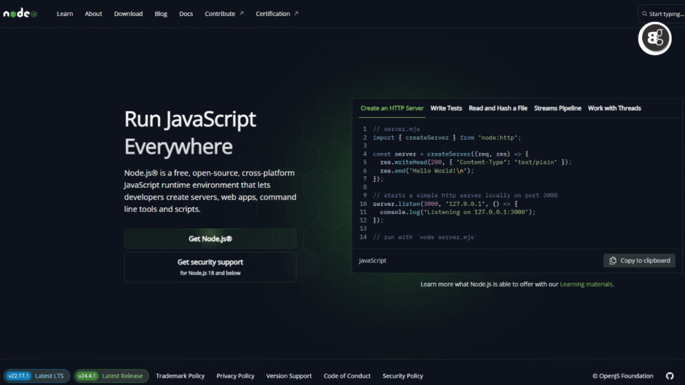Switch to the Work with Threads tab
The width and height of the screenshot is (685, 385).
click(614, 108)
